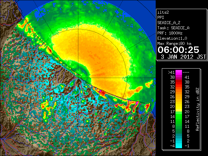Image resolution: width=208 pixels, height=156 pixels.
Task: Click the 'Reflectivity in dBZ' axis label
Action: point(198,109)
